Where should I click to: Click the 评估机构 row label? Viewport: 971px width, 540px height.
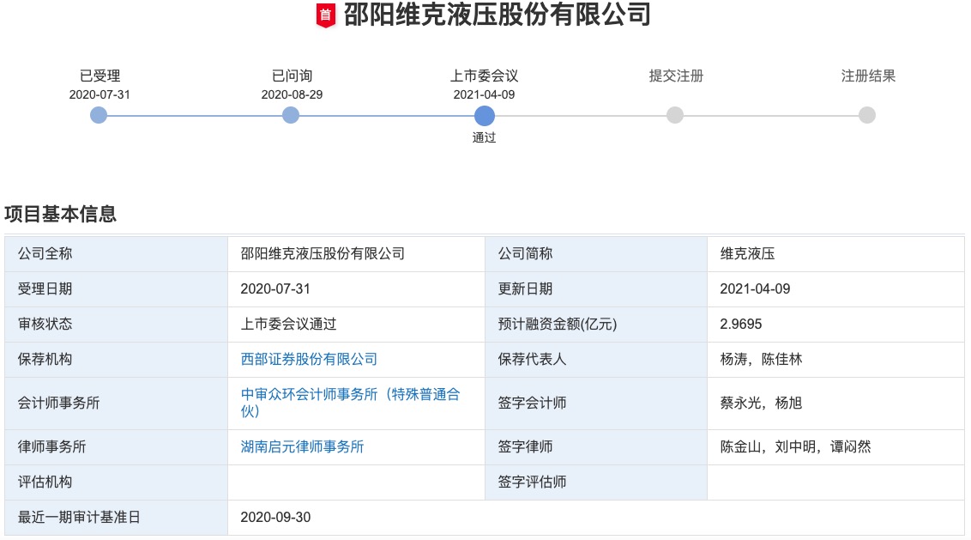click(45, 482)
